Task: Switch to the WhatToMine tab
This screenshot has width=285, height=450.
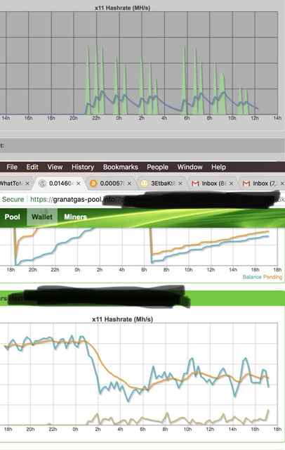Action: click(11, 184)
